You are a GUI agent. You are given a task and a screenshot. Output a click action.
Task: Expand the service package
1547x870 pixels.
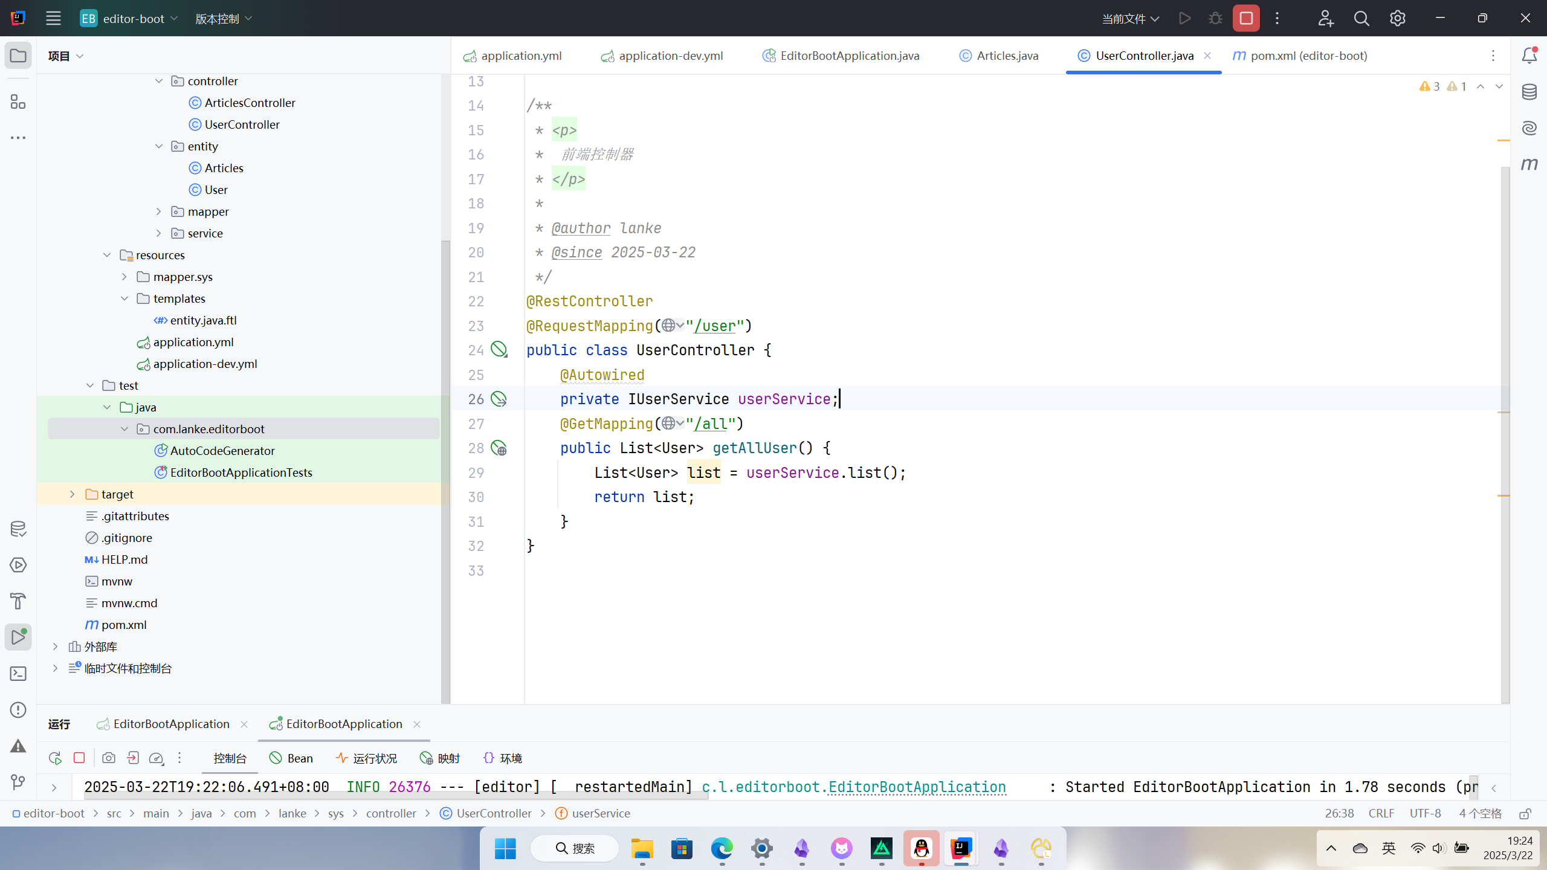(159, 233)
